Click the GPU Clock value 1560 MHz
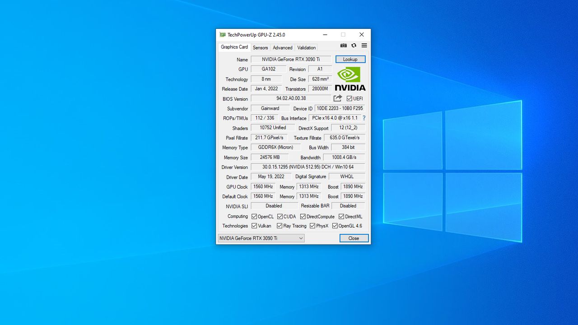Viewport: 578px width, 325px height. (x=263, y=186)
